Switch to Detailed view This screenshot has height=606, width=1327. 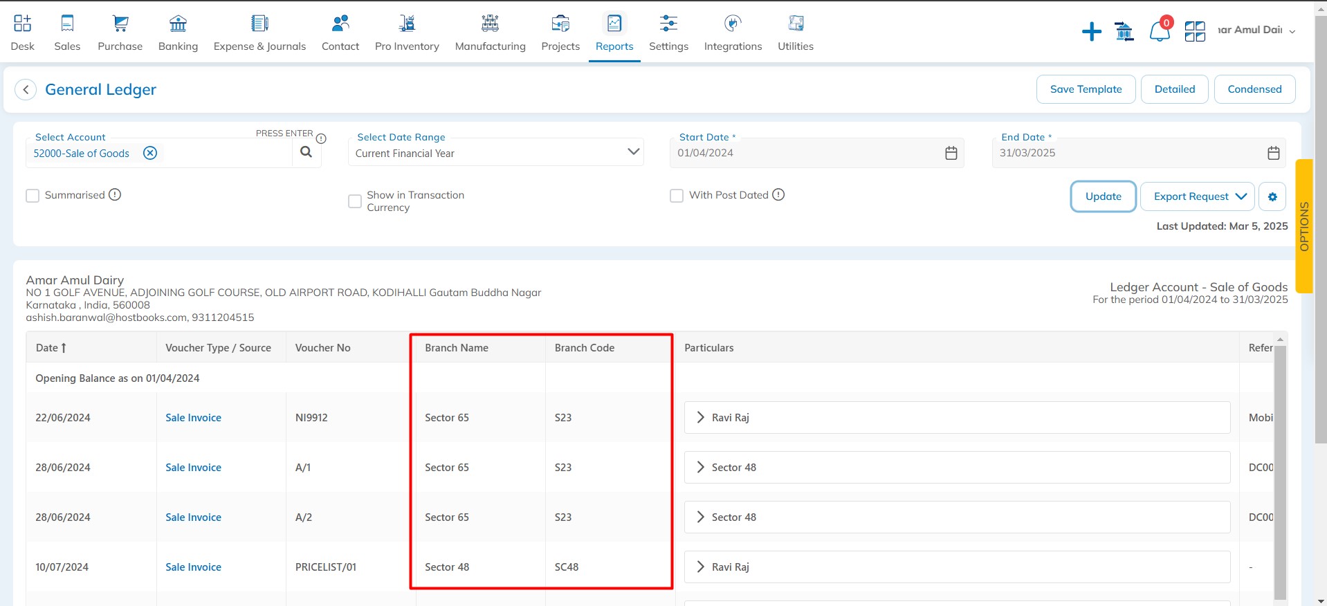pos(1174,89)
